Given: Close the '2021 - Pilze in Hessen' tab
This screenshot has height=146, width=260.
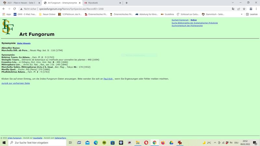Looking at the screenshot, I should point(39,3).
